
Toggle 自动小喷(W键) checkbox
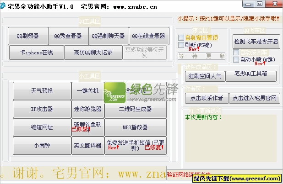click(x=236, y=59)
